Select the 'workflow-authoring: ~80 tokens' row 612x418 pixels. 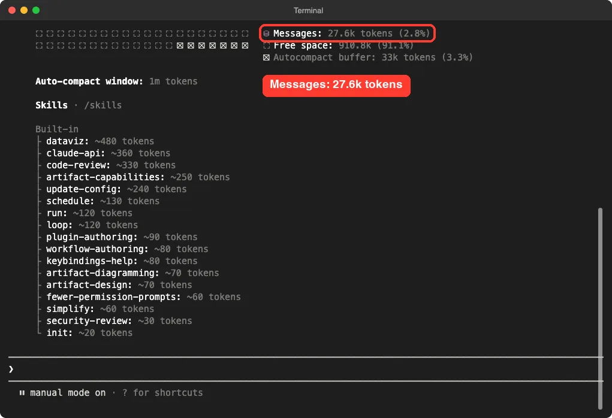point(127,249)
